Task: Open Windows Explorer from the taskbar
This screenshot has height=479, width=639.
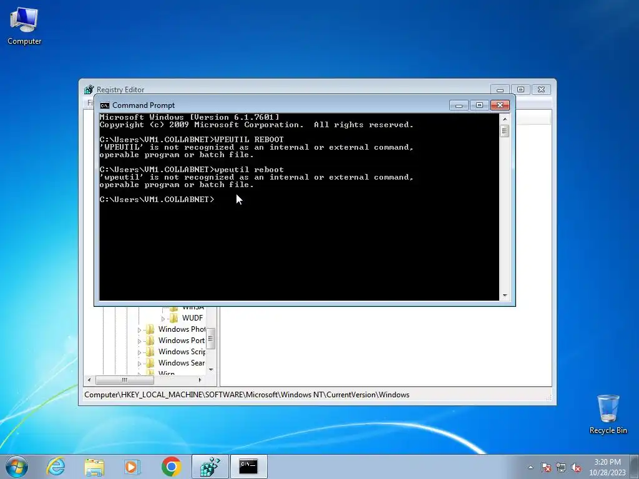Action: (94, 467)
